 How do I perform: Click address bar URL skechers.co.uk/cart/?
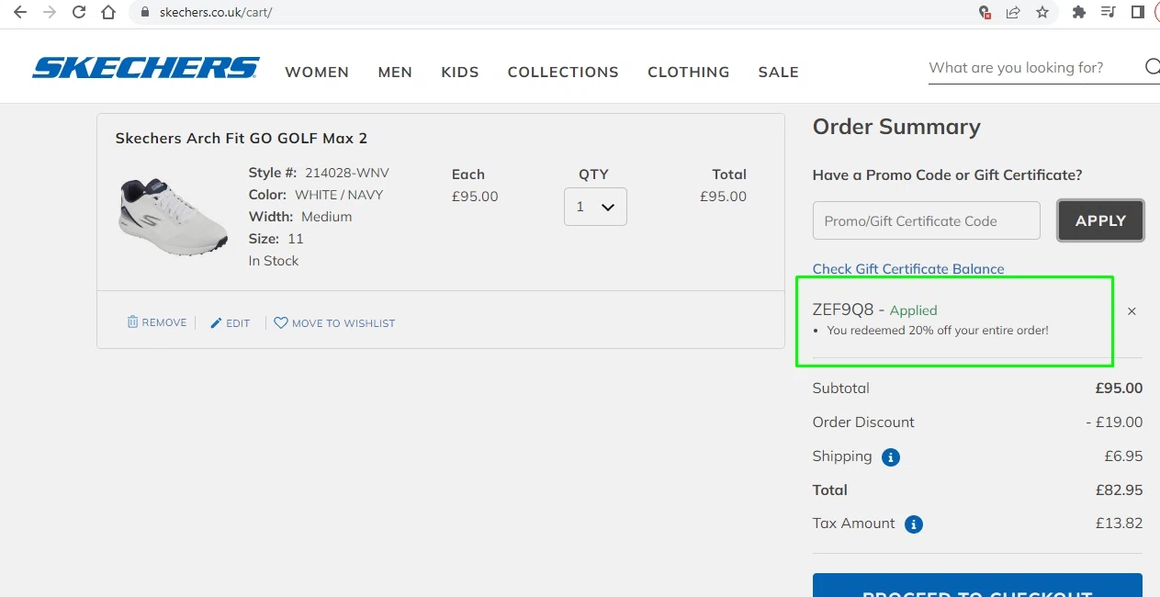point(216,13)
